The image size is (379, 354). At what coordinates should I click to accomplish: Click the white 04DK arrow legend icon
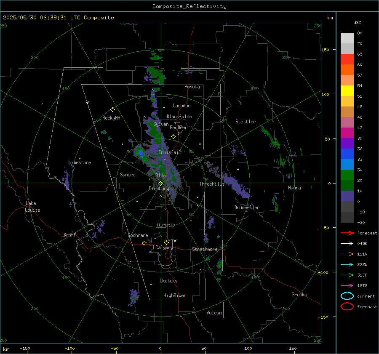(x=347, y=244)
